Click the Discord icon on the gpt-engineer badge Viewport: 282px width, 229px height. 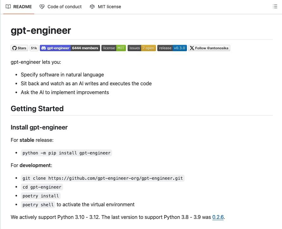pyautogui.click(x=43, y=48)
